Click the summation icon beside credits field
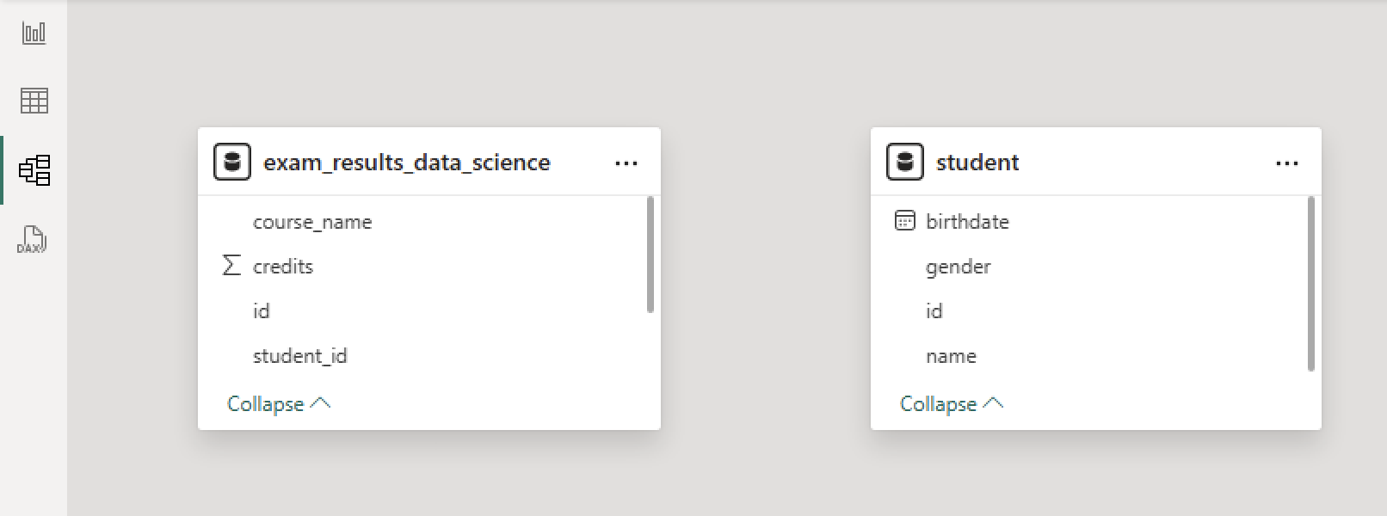Viewport: 1387px width, 516px height. [230, 266]
